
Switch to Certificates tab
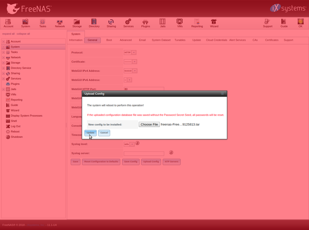pos(272,40)
